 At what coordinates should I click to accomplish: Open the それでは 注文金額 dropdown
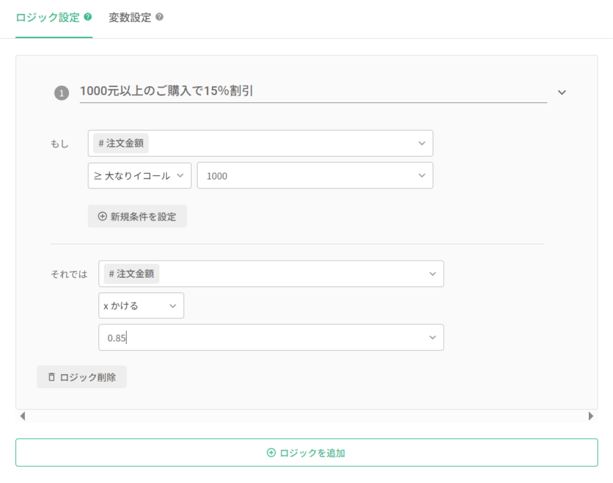(271, 274)
